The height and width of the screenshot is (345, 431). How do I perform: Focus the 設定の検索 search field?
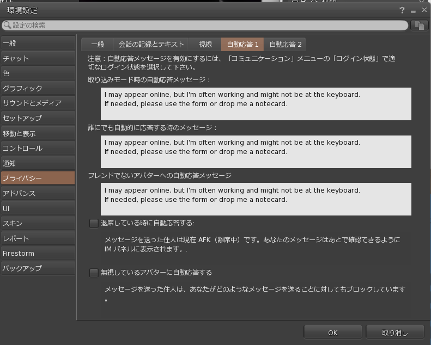click(205, 26)
